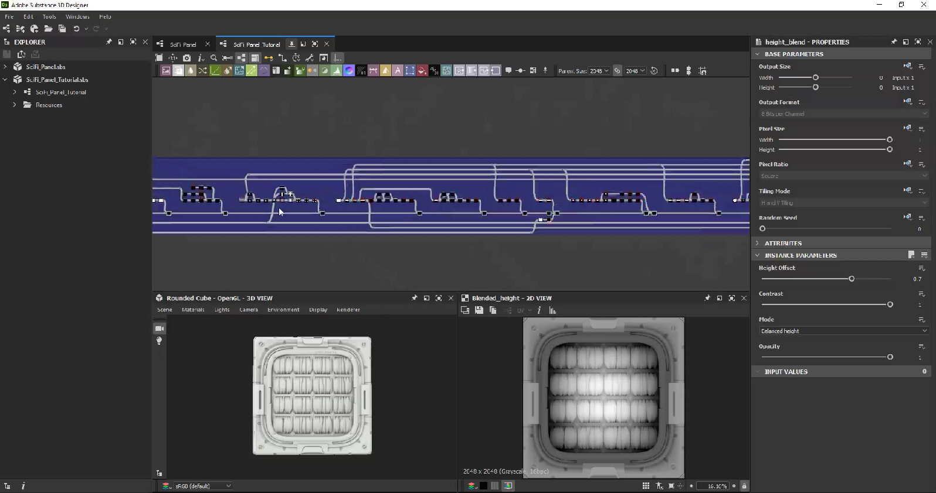Switch to the SciFi Panel graph tab
936x493 pixels.
tap(182, 44)
